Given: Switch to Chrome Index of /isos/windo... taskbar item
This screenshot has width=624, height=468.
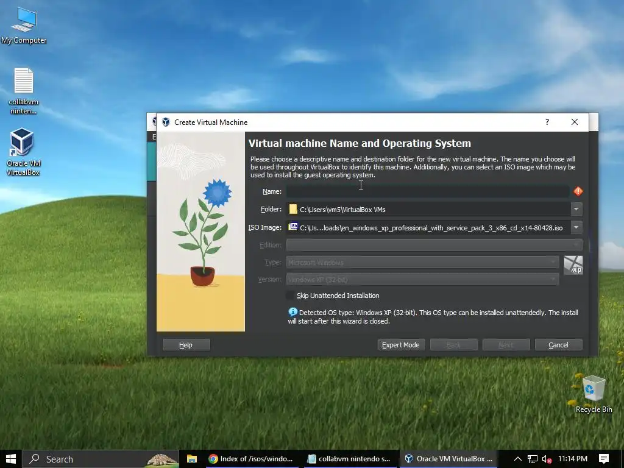Looking at the screenshot, I should point(252,459).
